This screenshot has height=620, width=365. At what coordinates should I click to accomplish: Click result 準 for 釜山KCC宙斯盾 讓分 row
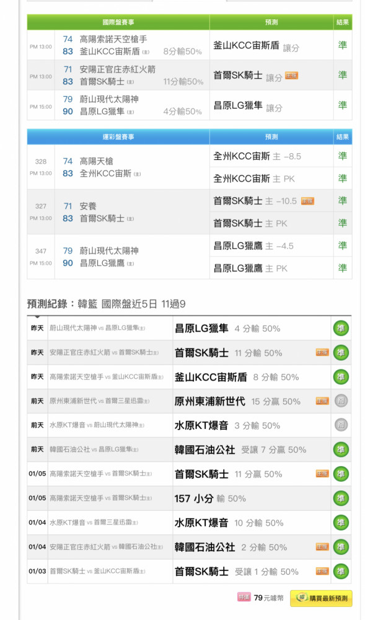343,45
